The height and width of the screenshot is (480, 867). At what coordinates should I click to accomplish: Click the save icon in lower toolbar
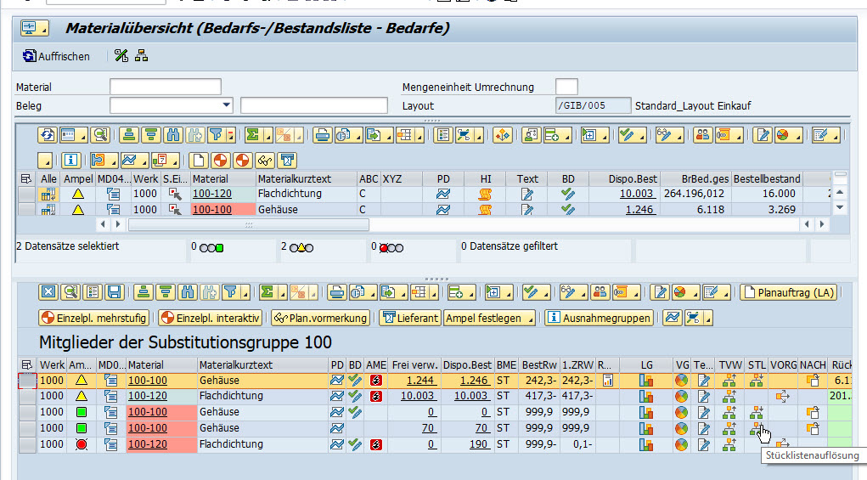tap(114, 292)
